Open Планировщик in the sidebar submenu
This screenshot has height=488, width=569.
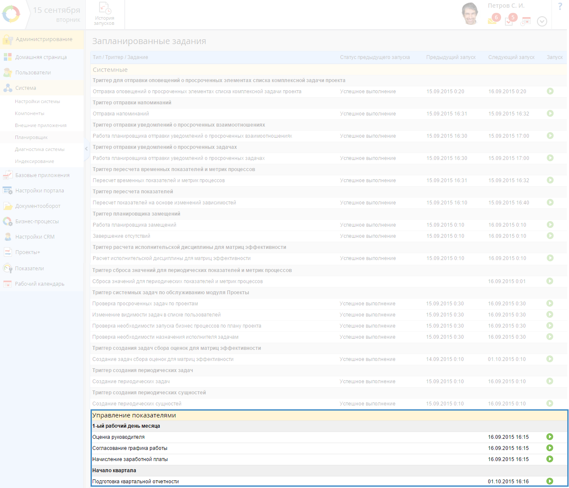coord(31,137)
